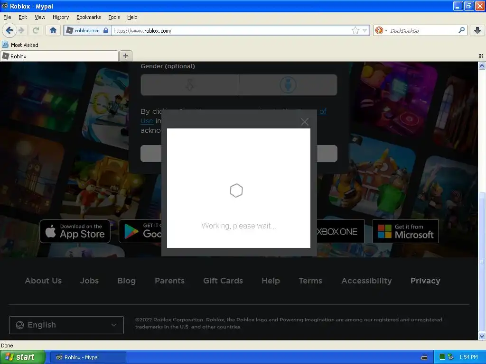Image resolution: width=486 pixels, height=364 pixels.
Task: Open the Help footer link
Action: 271,281
